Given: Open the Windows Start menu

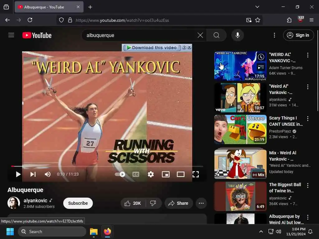Looking at the screenshot, I should coord(10,232).
